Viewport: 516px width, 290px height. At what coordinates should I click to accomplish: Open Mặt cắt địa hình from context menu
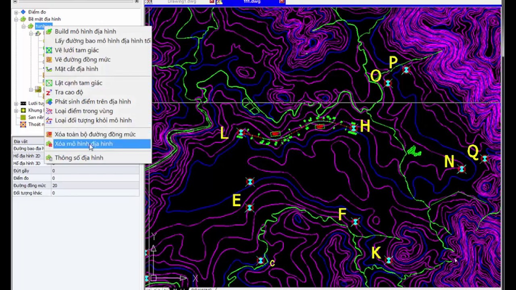(x=98, y=69)
